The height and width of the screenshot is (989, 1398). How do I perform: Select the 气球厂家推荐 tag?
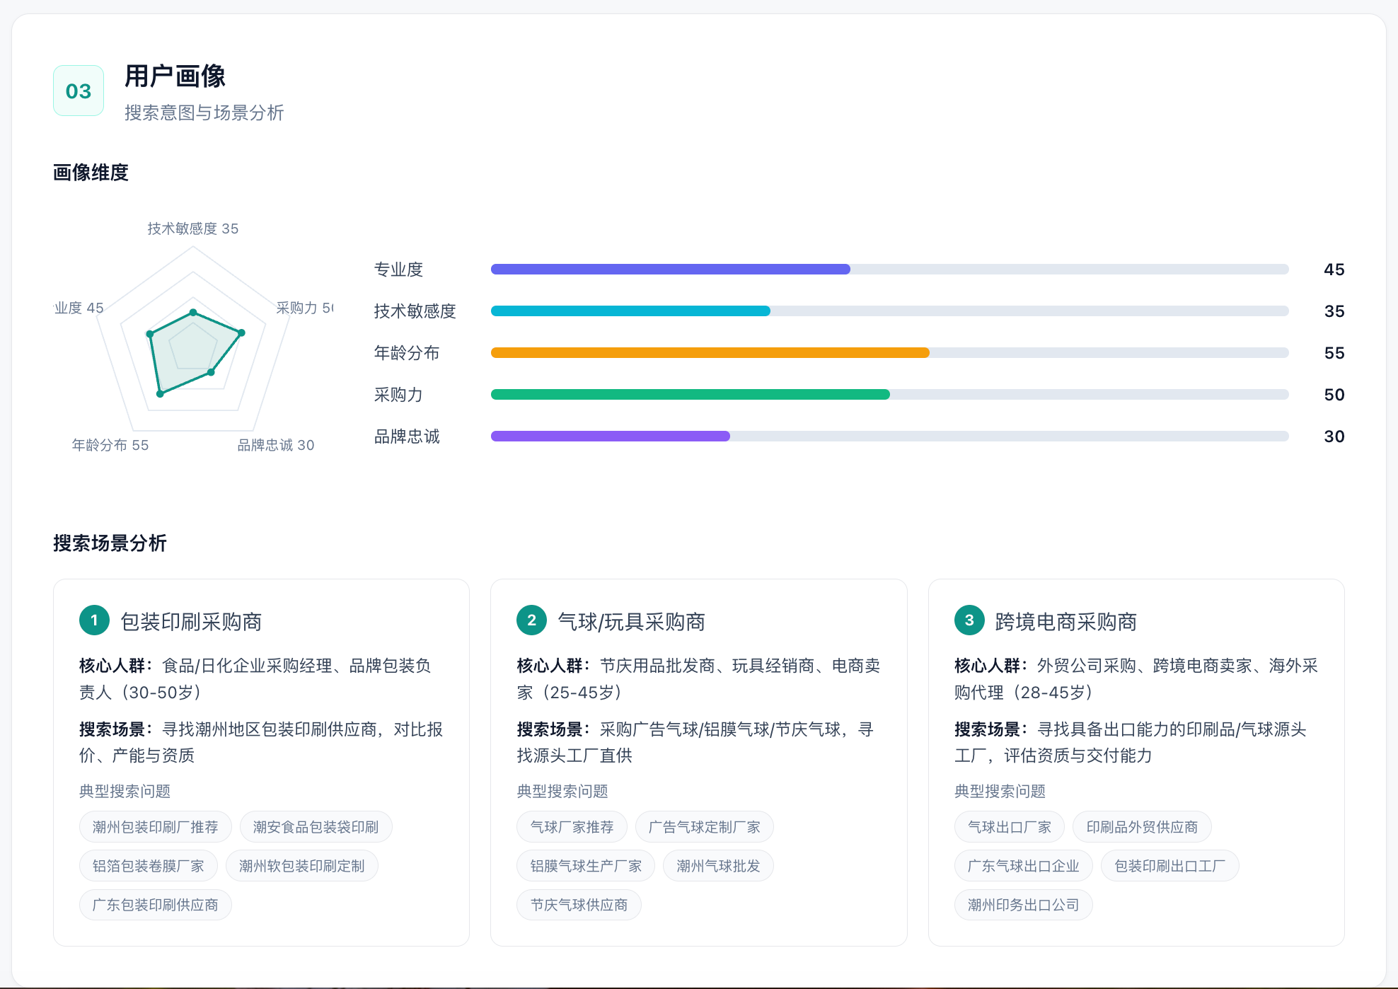(572, 826)
